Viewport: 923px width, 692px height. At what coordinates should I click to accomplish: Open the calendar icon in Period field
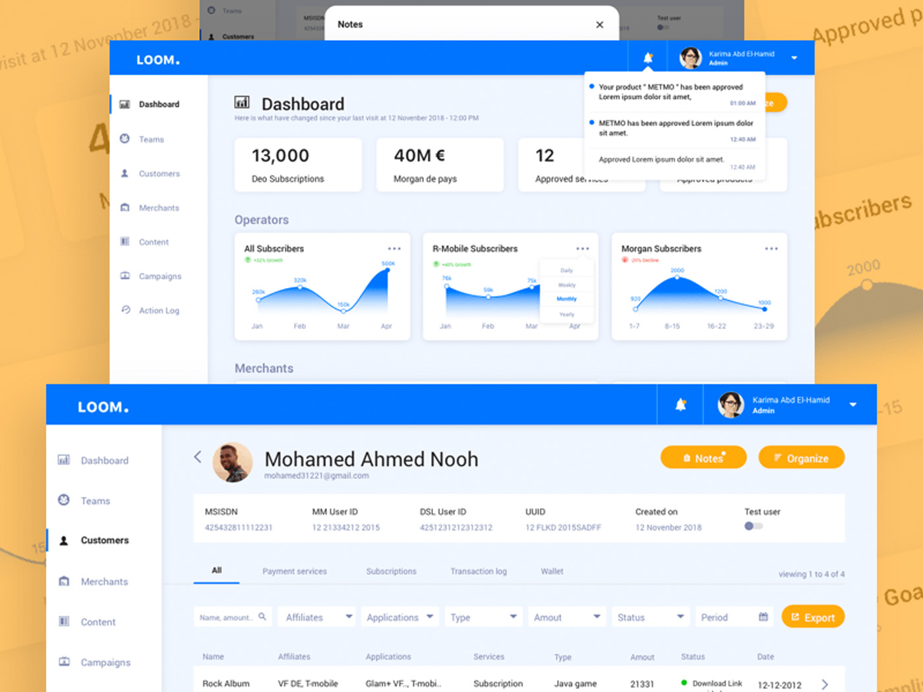tap(763, 617)
